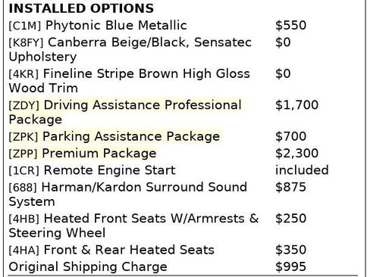Click the Original Shipping Charge line
Image resolution: width=370 pixels, height=277 pixels.
(88, 266)
